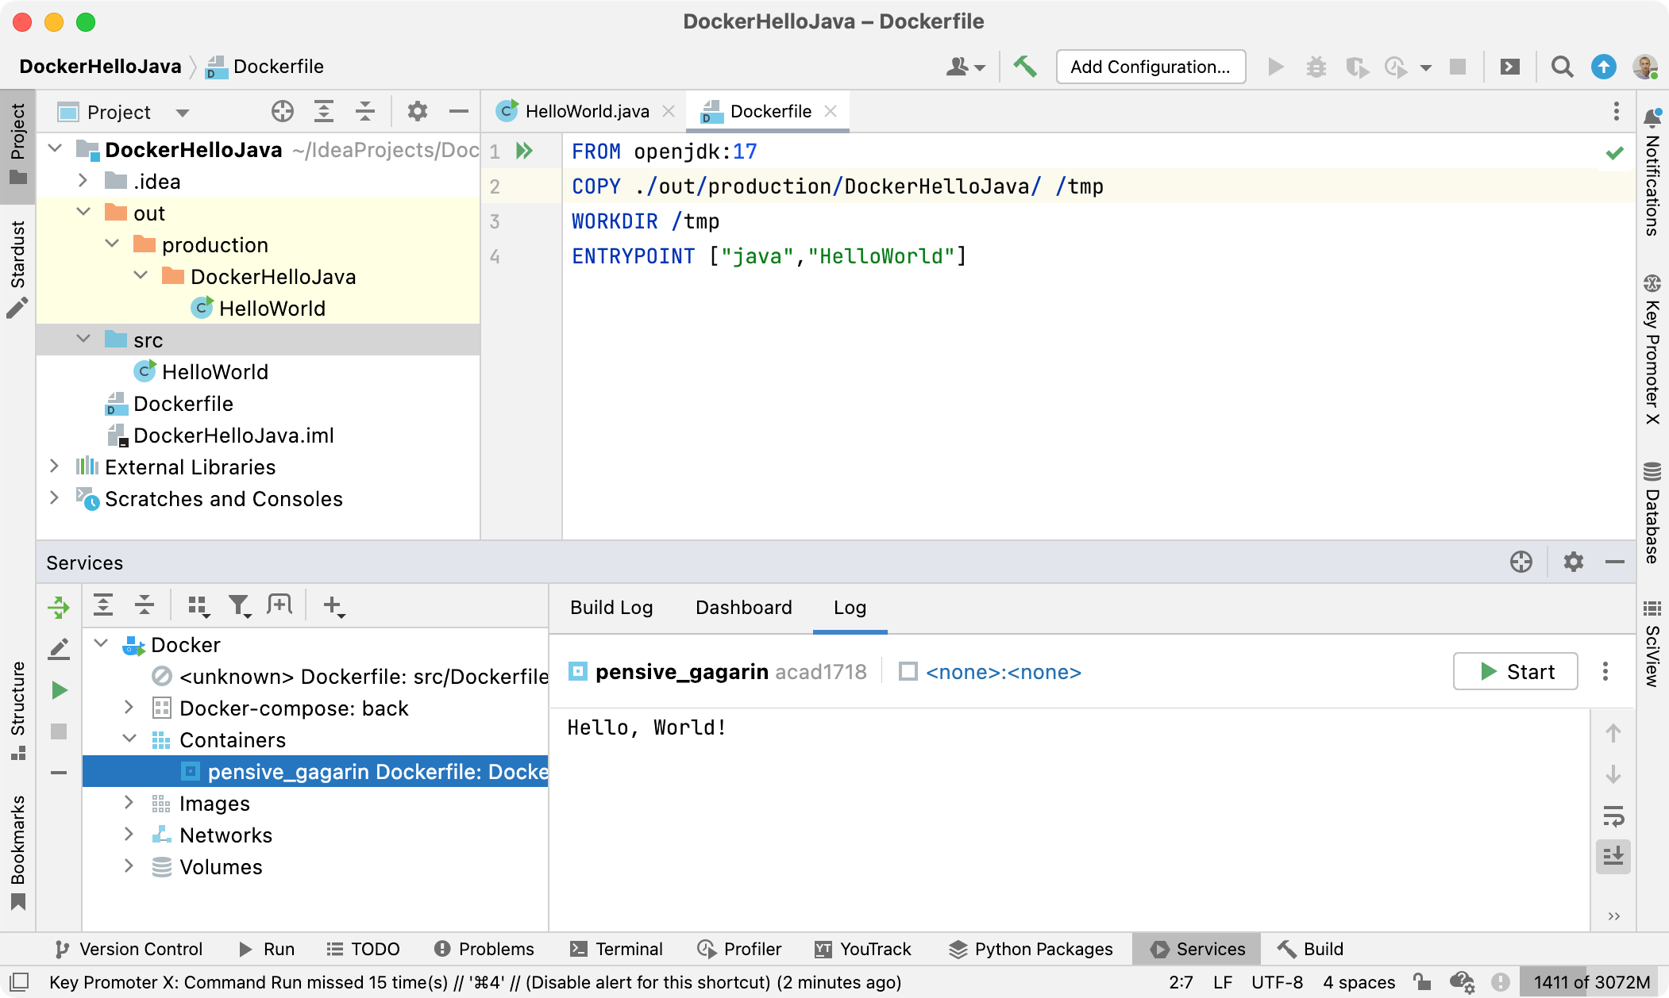Click Services deploy green arrow icon
1669x998 pixels.
(59, 607)
